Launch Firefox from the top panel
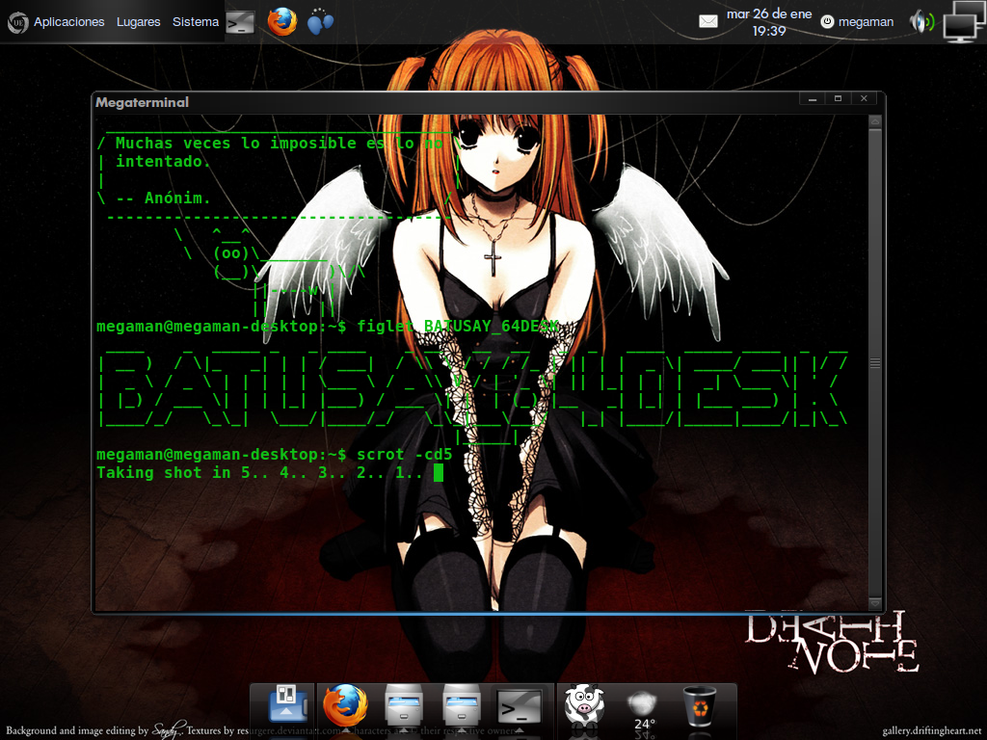Viewport: 987px width, 740px height. coord(282,22)
